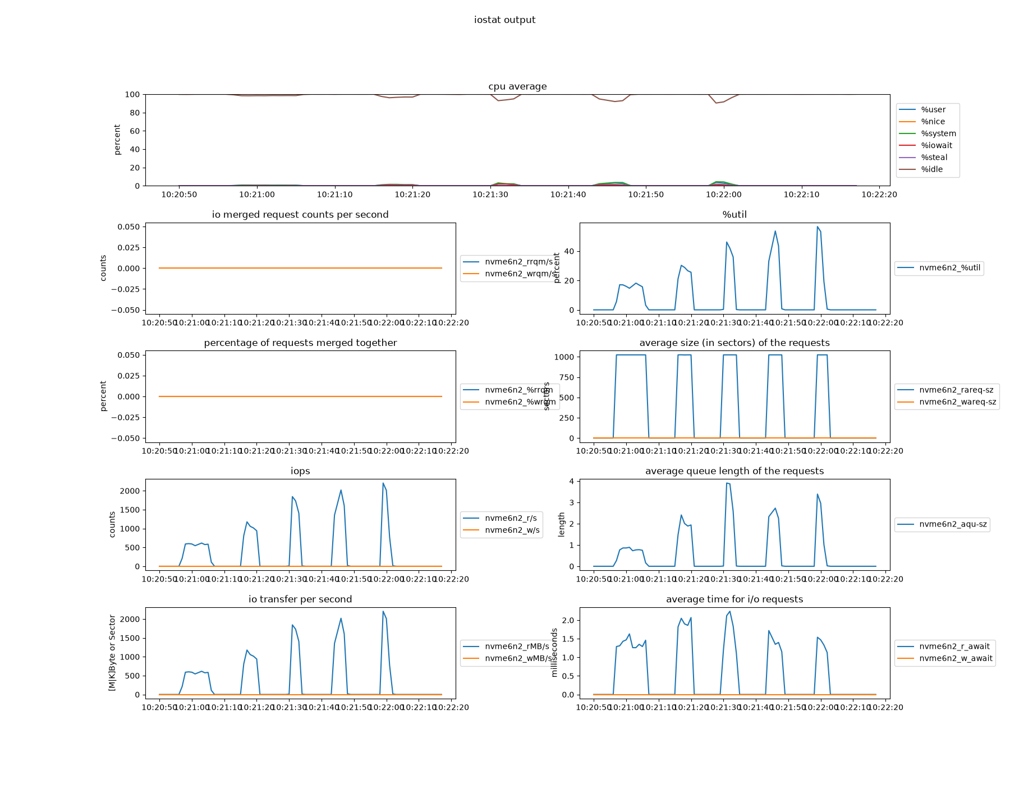Select nvme6n2_aqu-sz legend entry

pyautogui.click(x=942, y=525)
